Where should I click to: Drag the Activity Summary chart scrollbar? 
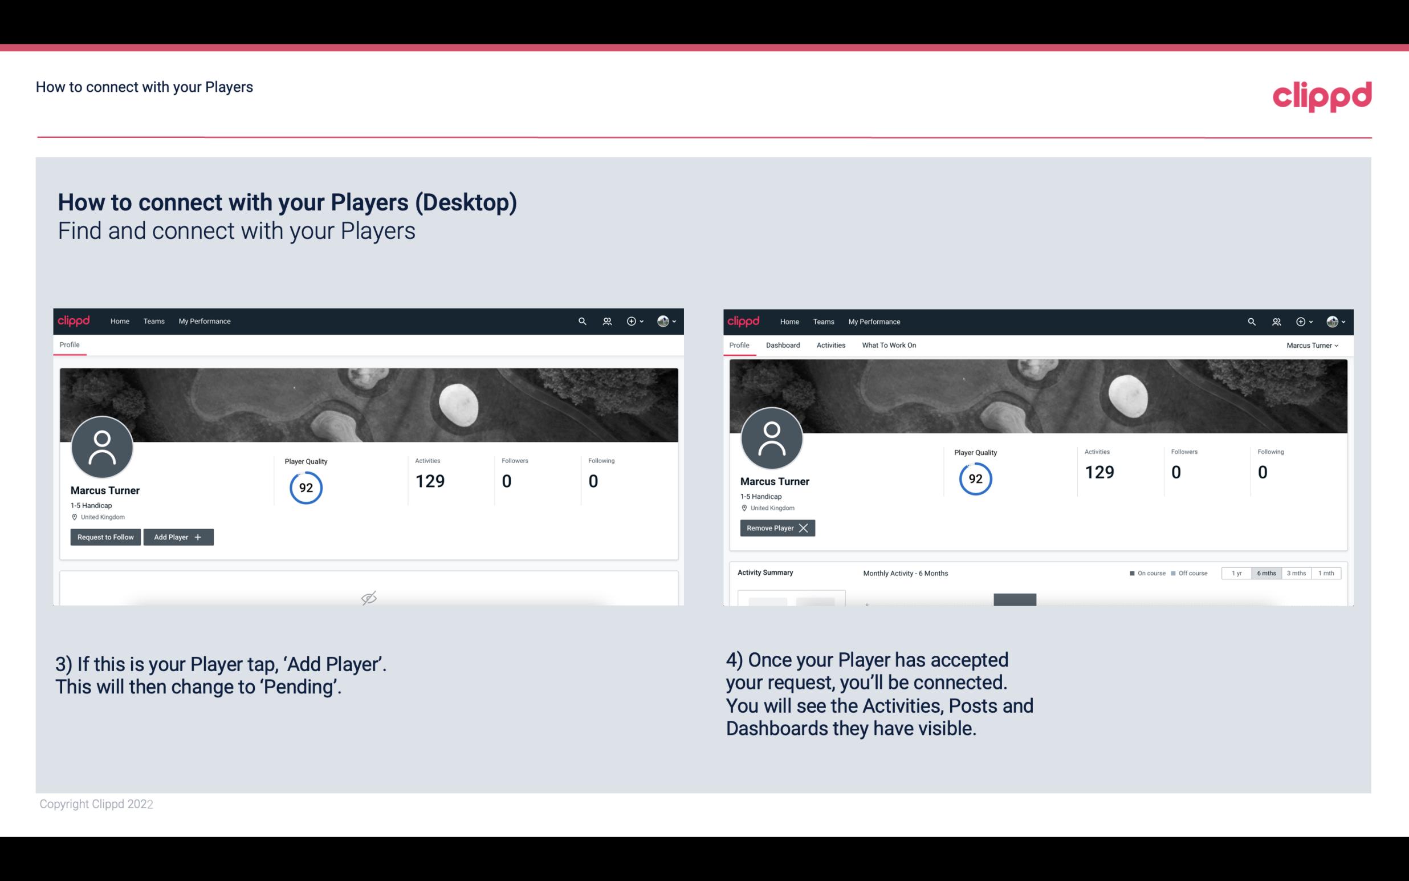pos(1015,599)
